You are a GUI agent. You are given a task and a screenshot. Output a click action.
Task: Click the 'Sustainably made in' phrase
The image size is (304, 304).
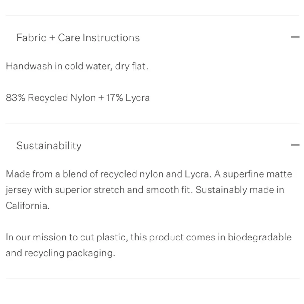240,190
